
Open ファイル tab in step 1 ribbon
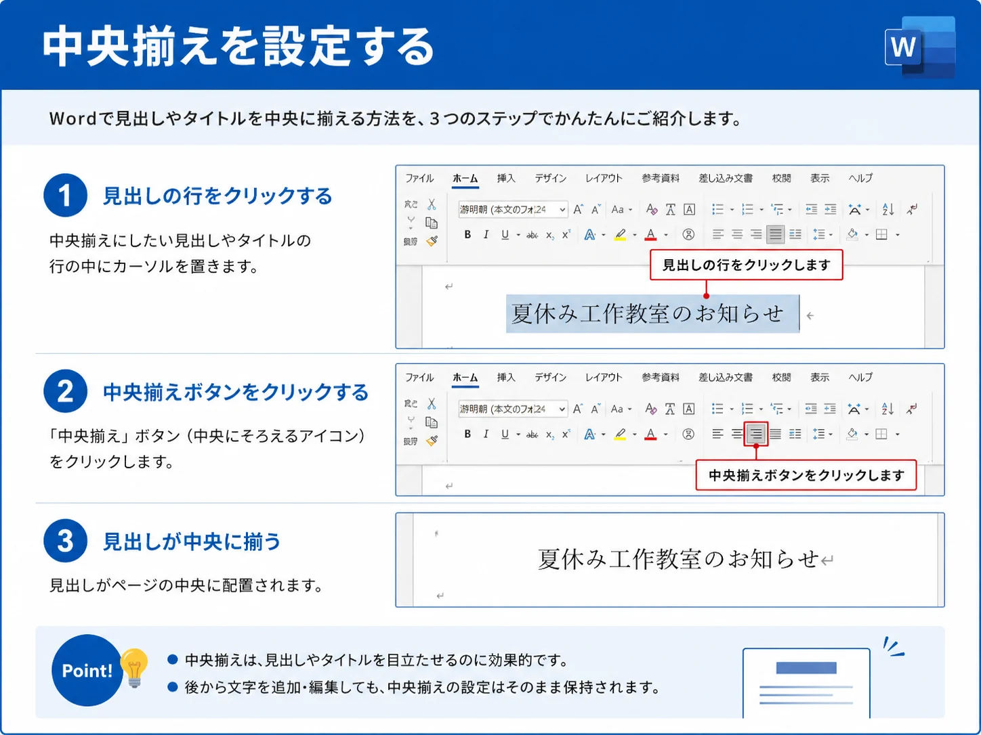click(419, 178)
